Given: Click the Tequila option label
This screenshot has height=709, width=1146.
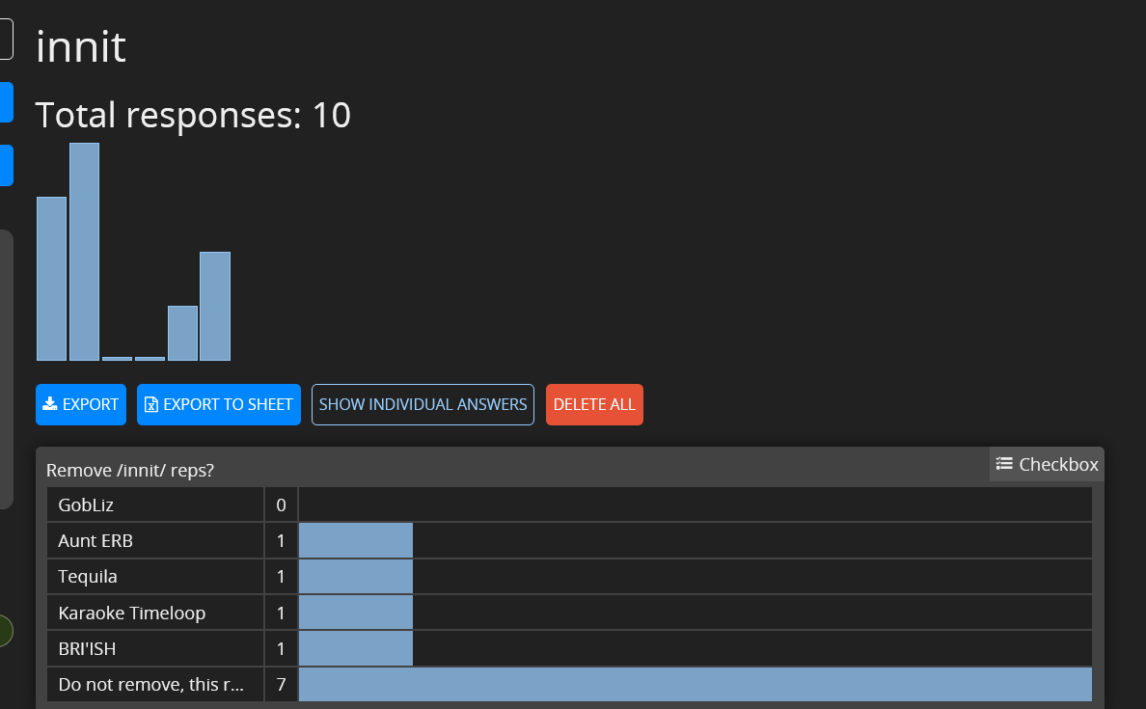Looking at the screenshot, I should (x=88, y=577).
